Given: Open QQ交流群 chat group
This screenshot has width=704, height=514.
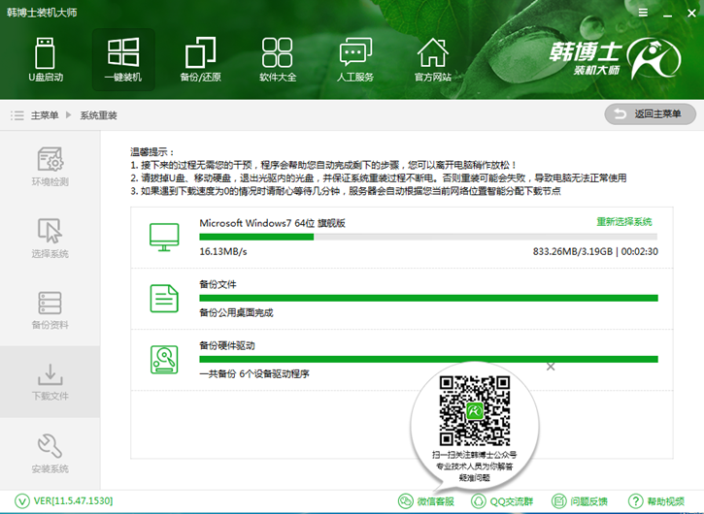Looking at the screenshot, I should [x=501, y=501].
